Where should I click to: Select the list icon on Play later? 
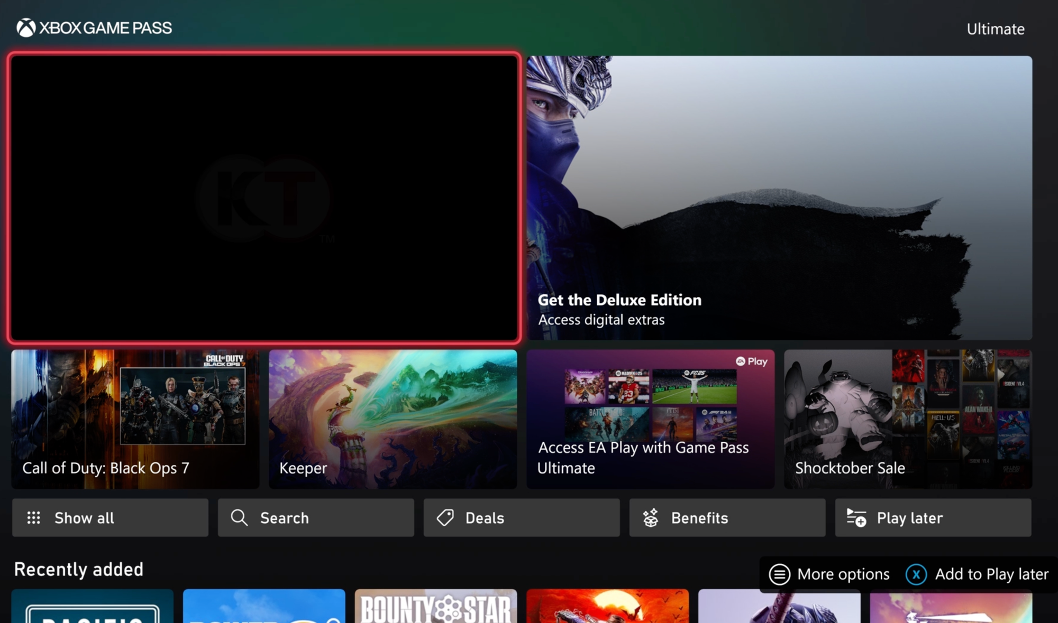(x=856, y=518)
